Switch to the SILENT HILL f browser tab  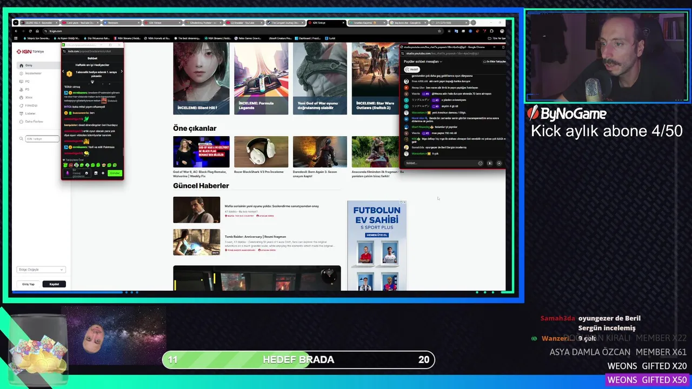[x=39, y=23]
